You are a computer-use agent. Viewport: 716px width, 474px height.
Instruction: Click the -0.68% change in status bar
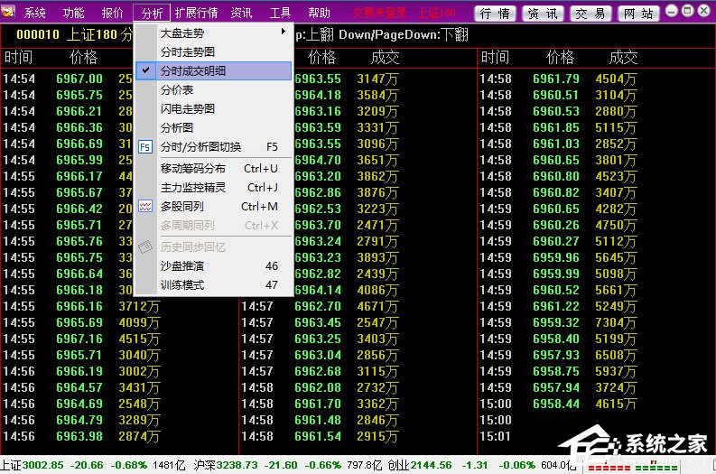129,465
